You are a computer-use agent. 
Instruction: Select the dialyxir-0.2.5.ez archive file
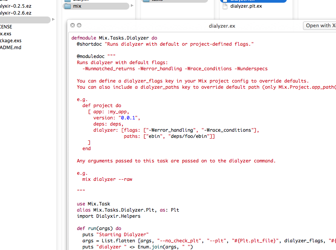(x=16, y=6)
